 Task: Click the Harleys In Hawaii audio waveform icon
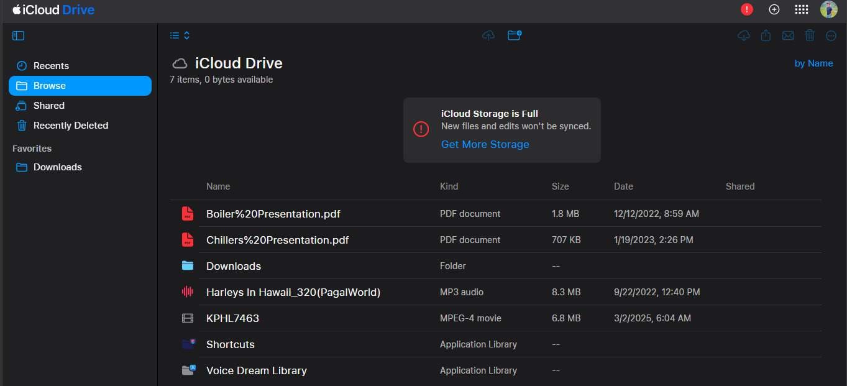point(187,292)
